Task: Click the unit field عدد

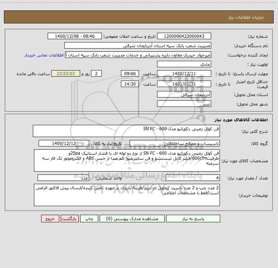Action: click(x=63, y=178)
